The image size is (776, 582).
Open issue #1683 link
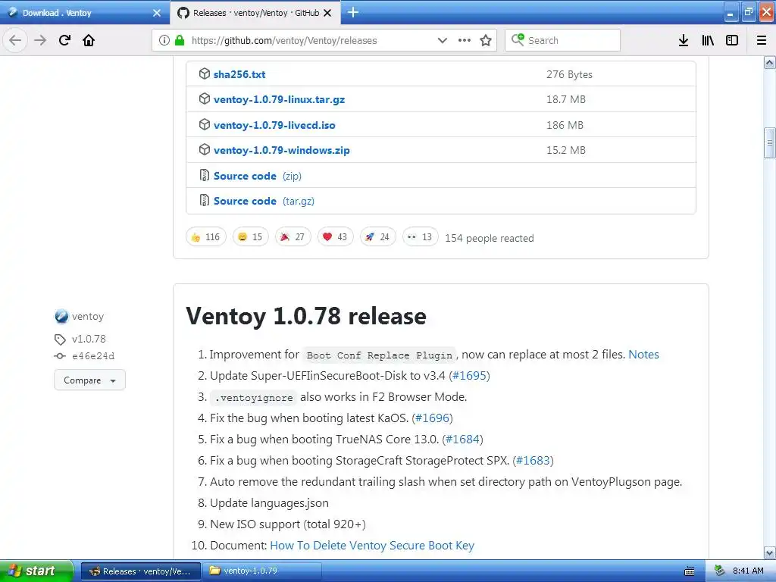533,461
